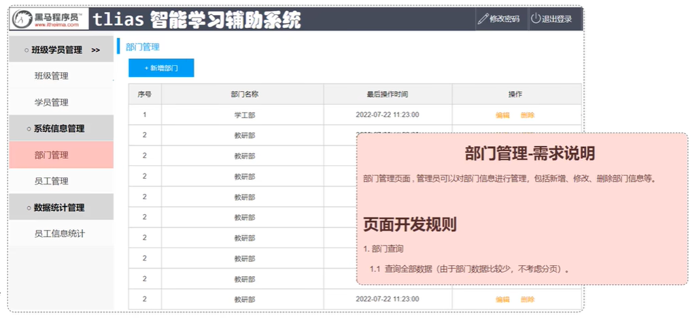Click the pencil icon beside 修改密码
The width and height of the screenshot is (699, 319).
tap(483, 19)
